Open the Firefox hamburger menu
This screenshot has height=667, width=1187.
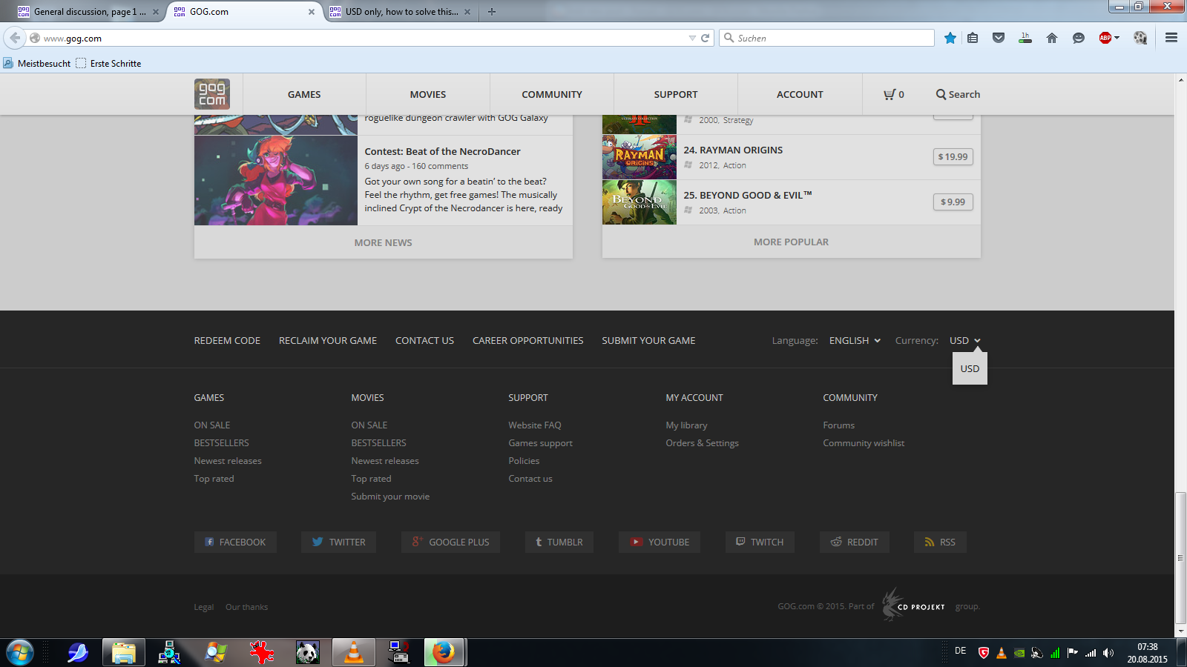1171,38
